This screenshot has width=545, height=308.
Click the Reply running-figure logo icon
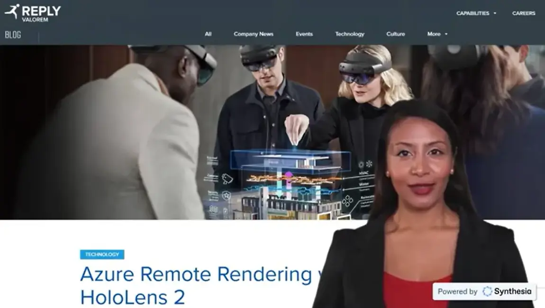point(12,11)
